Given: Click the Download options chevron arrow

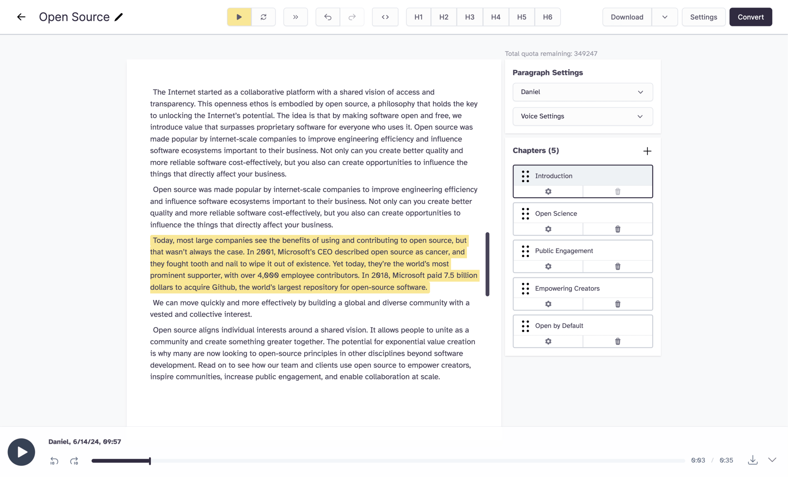Looking at the screenshot, I should 665,17.
